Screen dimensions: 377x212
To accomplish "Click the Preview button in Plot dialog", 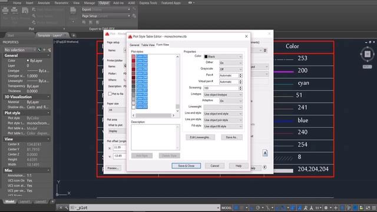I will (x=113, y=168).
